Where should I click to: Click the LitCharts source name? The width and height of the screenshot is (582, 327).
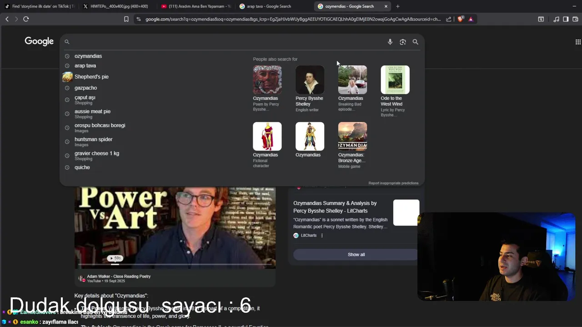[x=308, y=235]
